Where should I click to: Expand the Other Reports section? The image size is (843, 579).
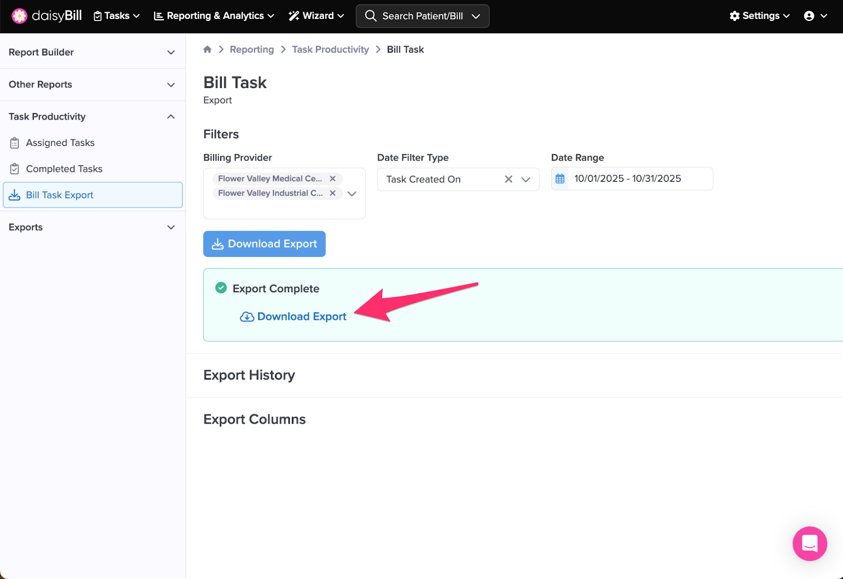point(171,85)
